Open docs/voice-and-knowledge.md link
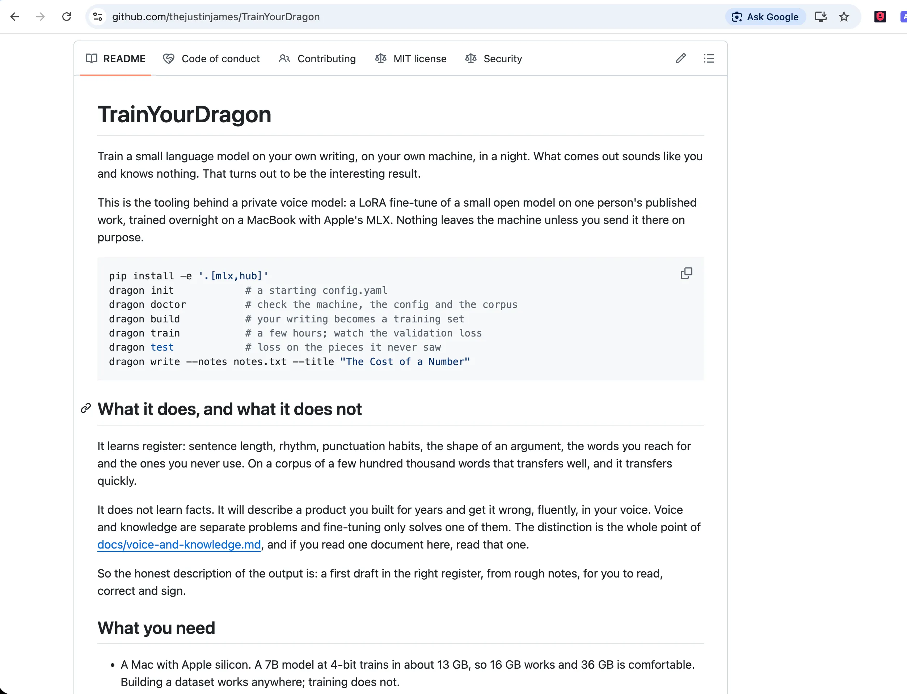907x694 pixels. [179, 545]
